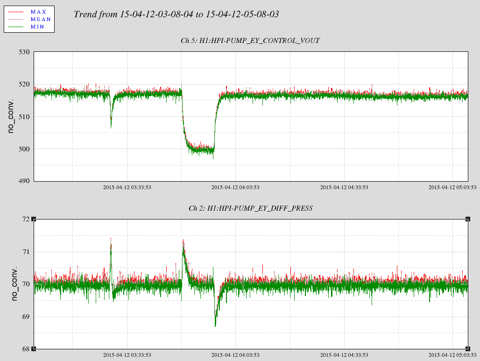Grab the bottom-left selection handle of DIFF_PRESS chart
Viewport: 480px width, 361px height.
pos(34,348)
